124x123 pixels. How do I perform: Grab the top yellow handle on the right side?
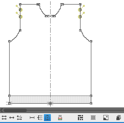(84, 6)
